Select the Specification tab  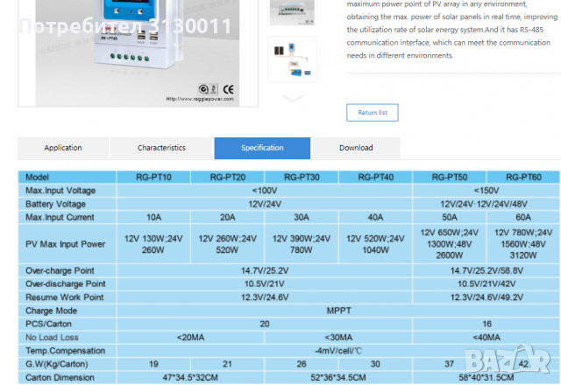262,148
